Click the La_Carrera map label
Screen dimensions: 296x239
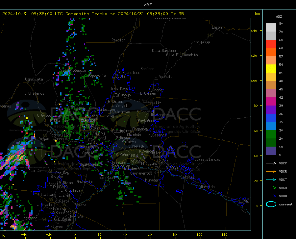pos(40,171)
